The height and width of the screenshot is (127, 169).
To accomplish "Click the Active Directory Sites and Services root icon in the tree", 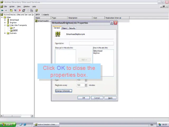I will (2, 15).
